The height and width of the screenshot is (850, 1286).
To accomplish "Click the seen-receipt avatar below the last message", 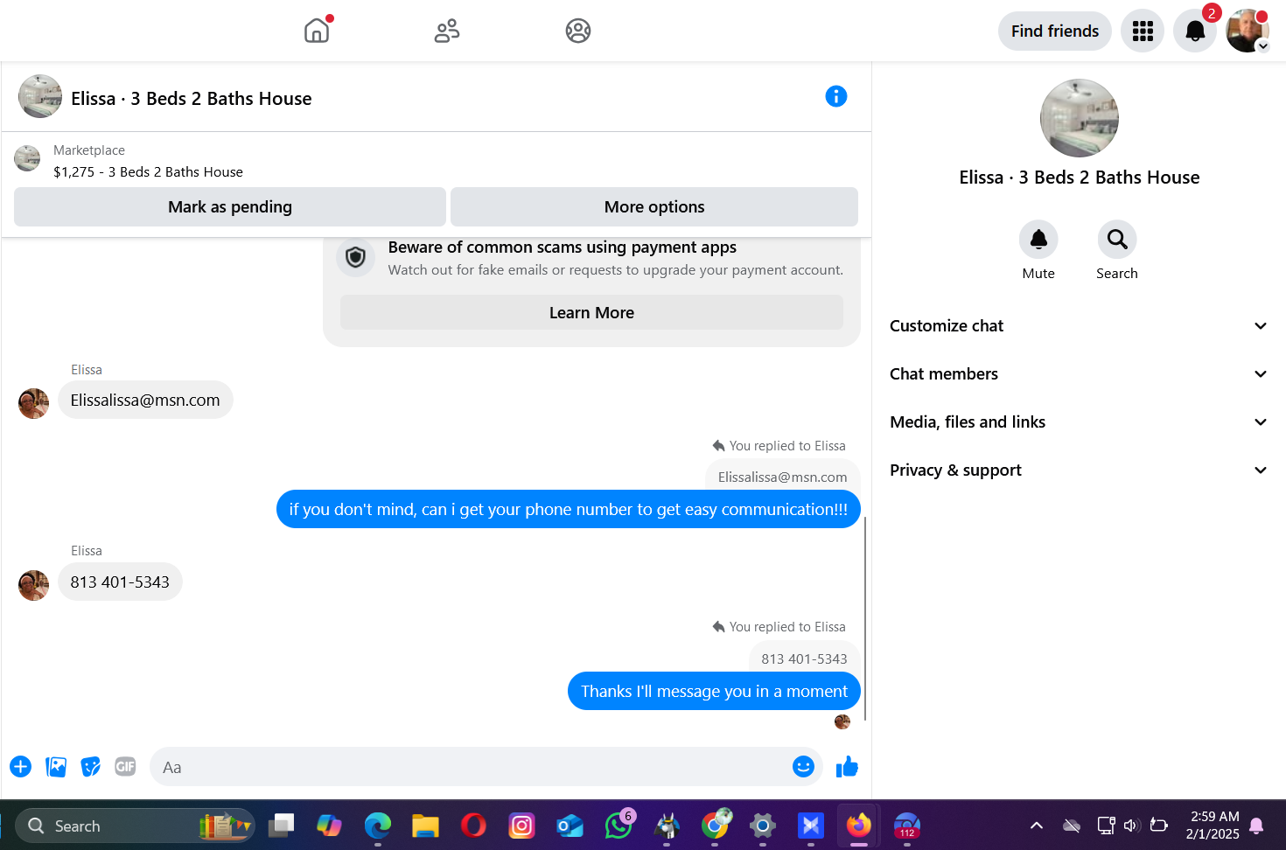I will pyautogui.click(x=842, y=721).
